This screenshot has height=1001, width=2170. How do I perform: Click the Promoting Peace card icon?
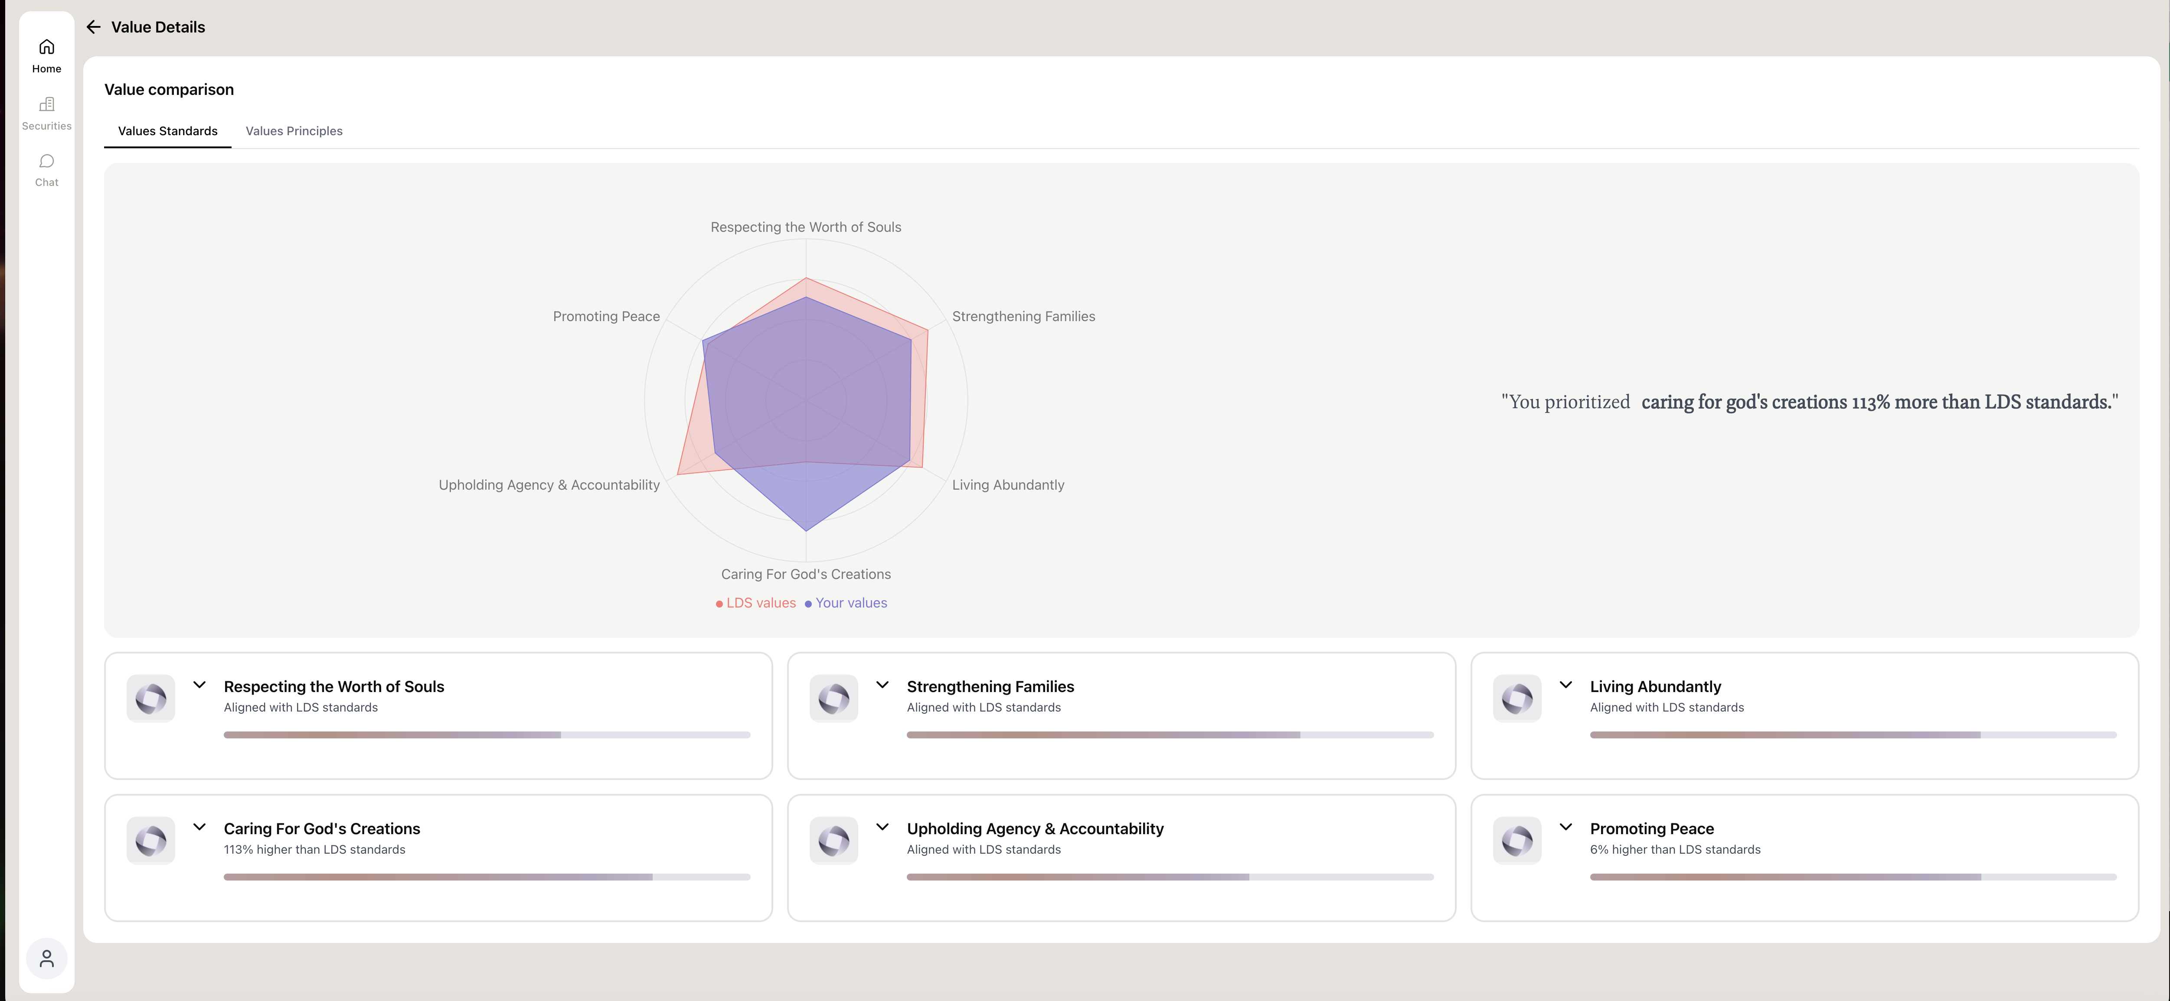click(1516, 840)
